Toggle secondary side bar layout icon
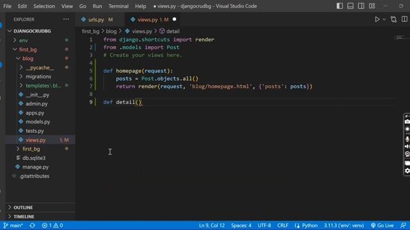Screen dimensions: 410x230 click(x=361, y=6)
